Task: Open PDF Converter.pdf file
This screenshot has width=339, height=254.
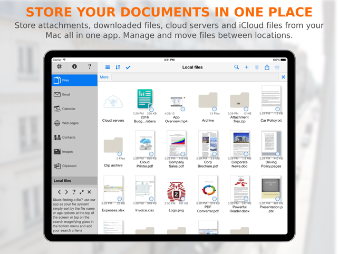Action: pyautogui.click(x=208, y=194)
